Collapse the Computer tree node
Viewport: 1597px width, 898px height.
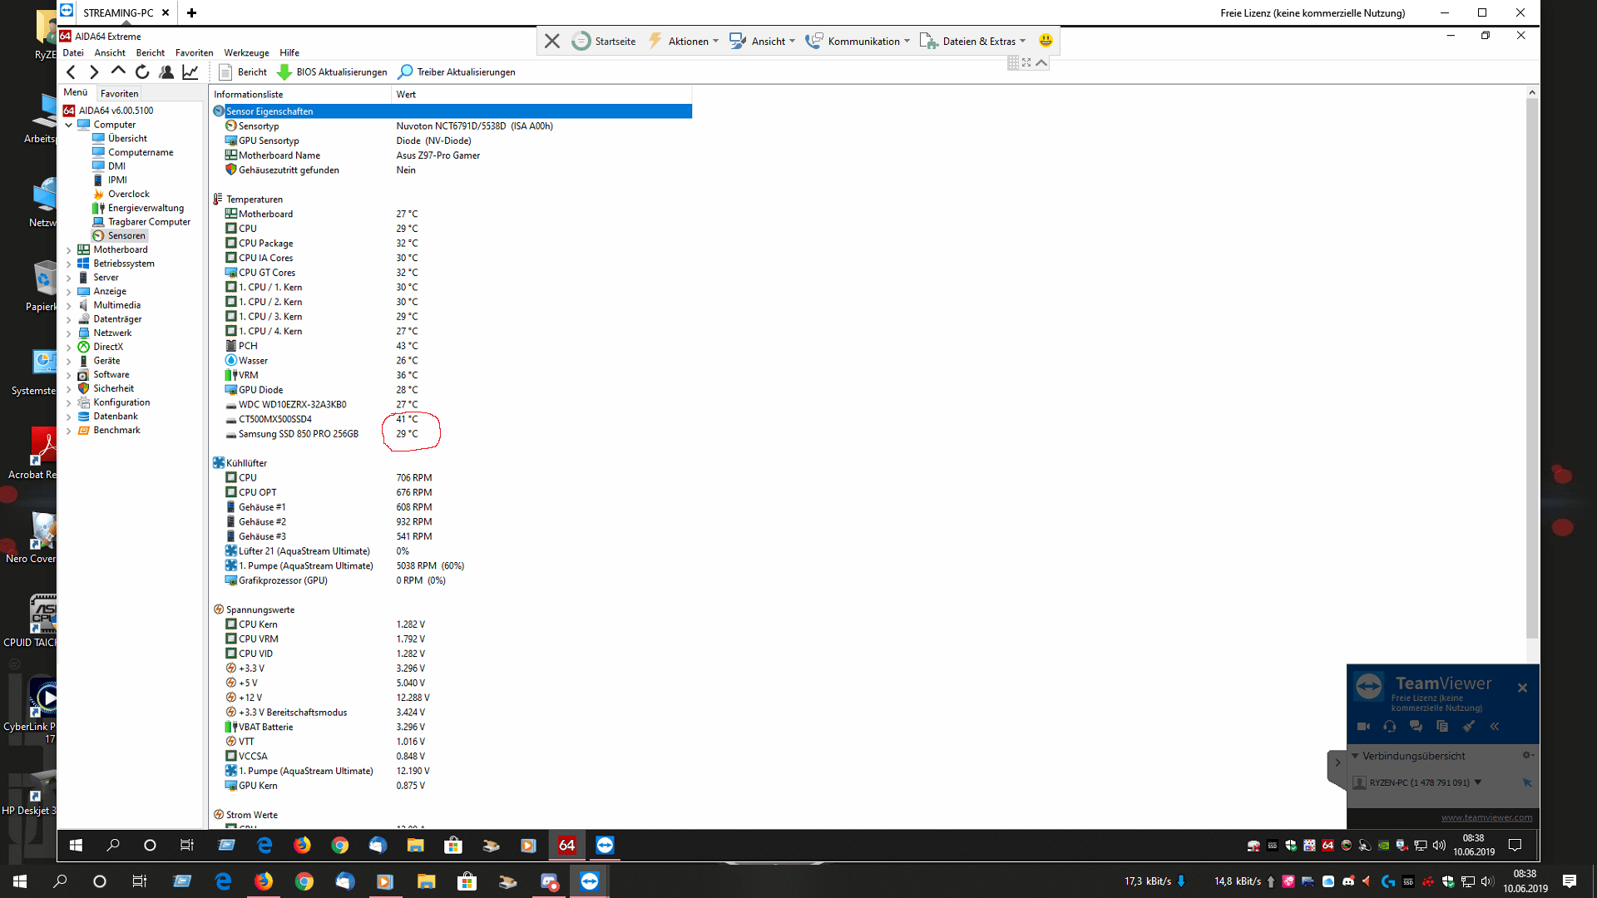[x=69, y=125]
